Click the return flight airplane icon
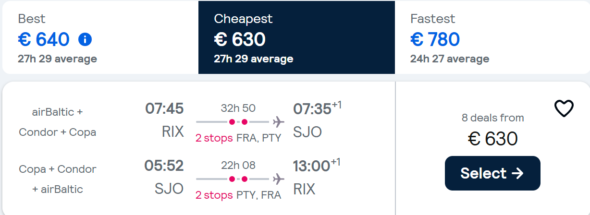 [278, 179]
